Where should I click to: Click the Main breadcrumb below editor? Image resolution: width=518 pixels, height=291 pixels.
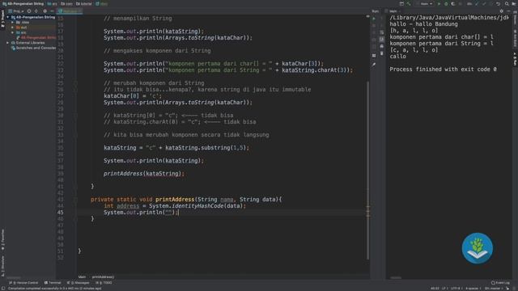82,276
